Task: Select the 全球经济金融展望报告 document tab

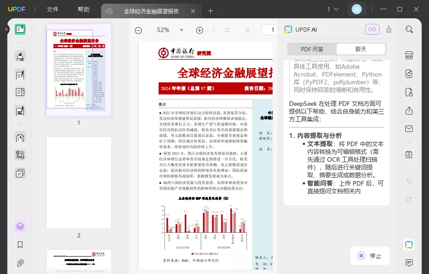Action: pyautogui.click(x=151, y=11)
